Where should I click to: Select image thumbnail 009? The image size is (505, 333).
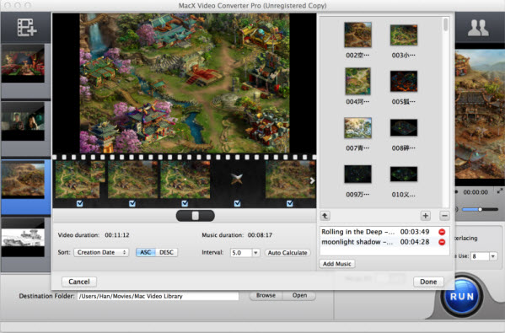[357, 174]
